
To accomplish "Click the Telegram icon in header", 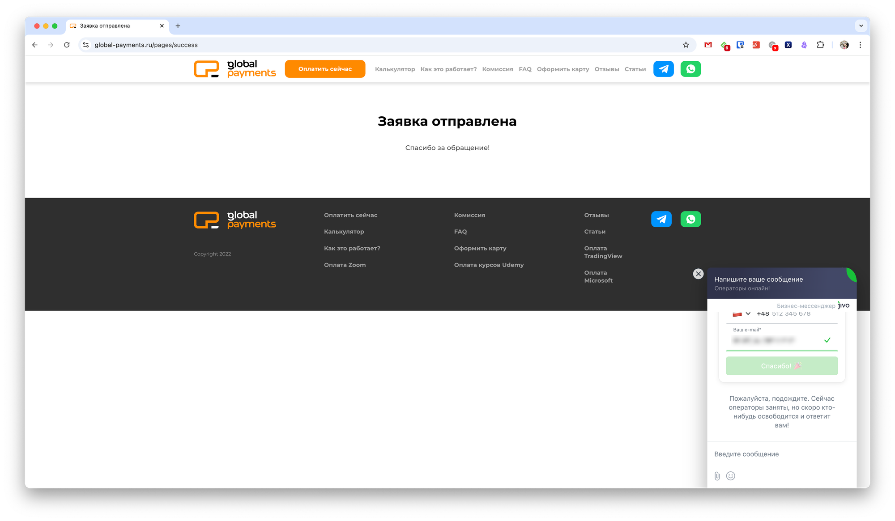I will pos(663,69).
